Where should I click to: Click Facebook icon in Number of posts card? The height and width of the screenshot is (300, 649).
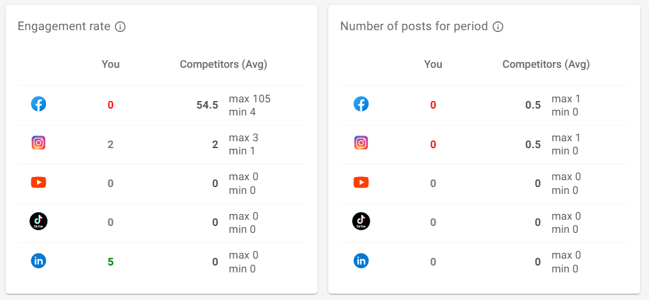[361, 104]
